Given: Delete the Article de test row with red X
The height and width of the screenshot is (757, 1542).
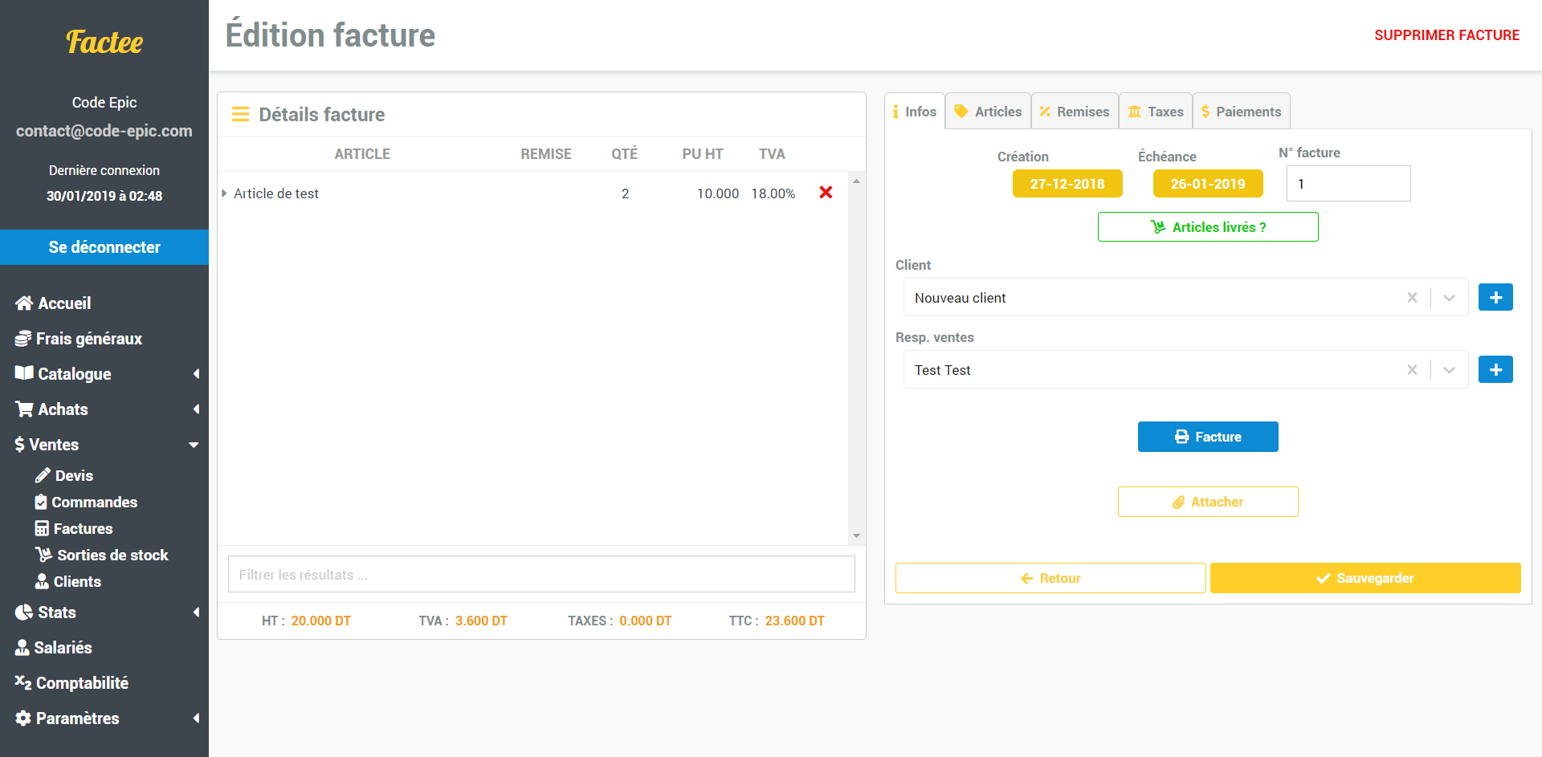Looking at the screenshot, I should pos(825,193).
